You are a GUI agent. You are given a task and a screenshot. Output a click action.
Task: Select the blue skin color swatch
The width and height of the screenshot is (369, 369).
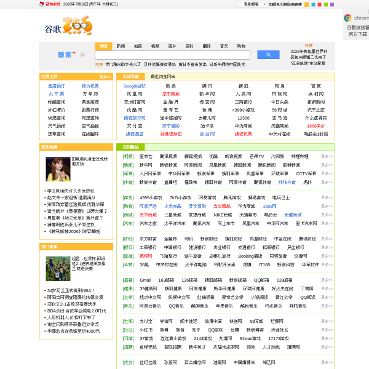pyautogui.click(x=313, y=4)
